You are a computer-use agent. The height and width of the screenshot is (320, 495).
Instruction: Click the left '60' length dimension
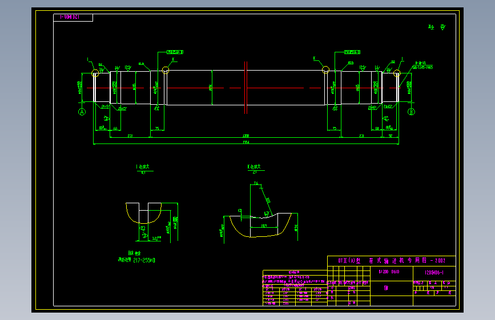115,129
